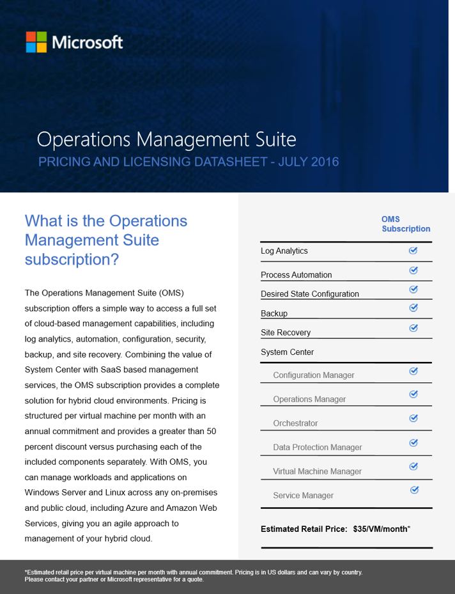Screen dimensions: 455x594
Task: Click the line "management of your hybrid cloud."
Action: coord(89,538)
